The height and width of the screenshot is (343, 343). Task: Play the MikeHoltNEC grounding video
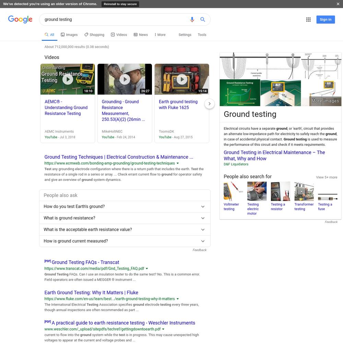pyautogui.click(x=125, y=79)
